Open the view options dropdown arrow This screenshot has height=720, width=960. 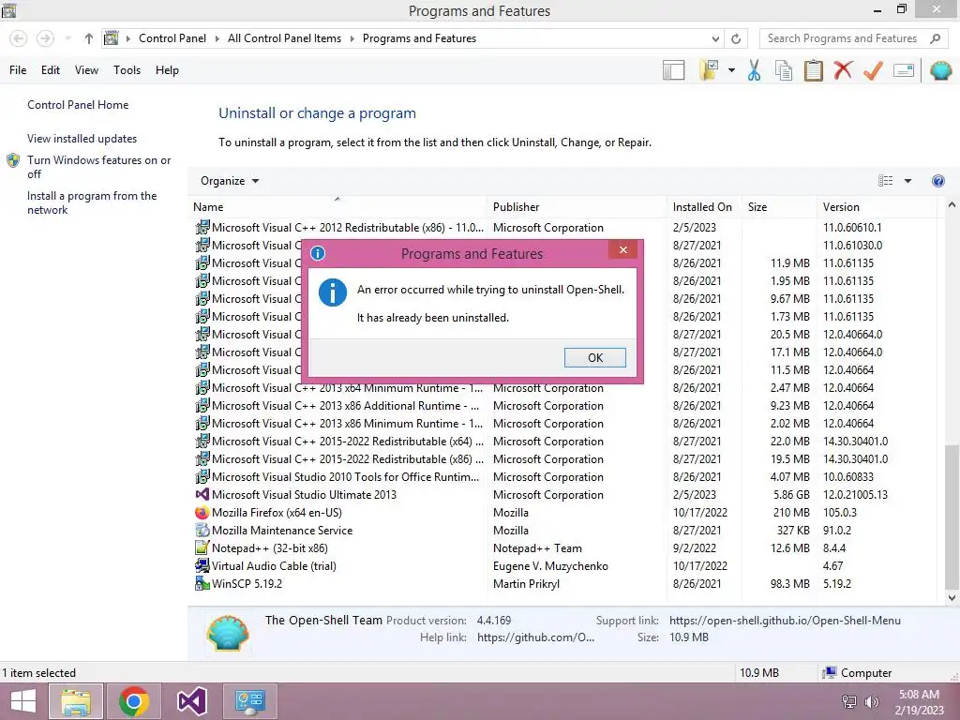907,181
